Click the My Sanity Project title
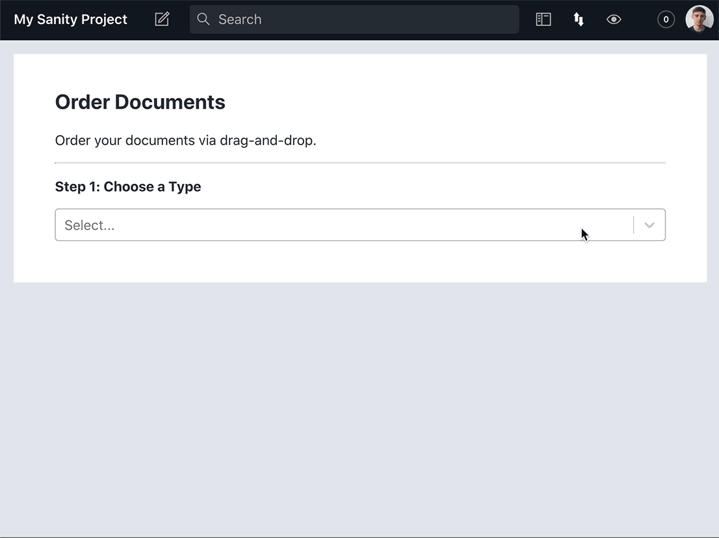 pos(71,19)
